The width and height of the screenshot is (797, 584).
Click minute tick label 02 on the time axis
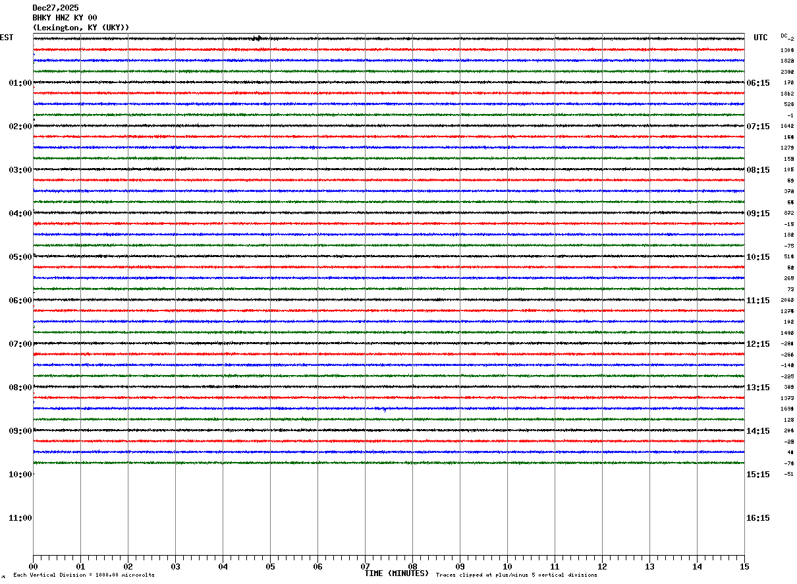pyautogui.click(x=128, y=567)
